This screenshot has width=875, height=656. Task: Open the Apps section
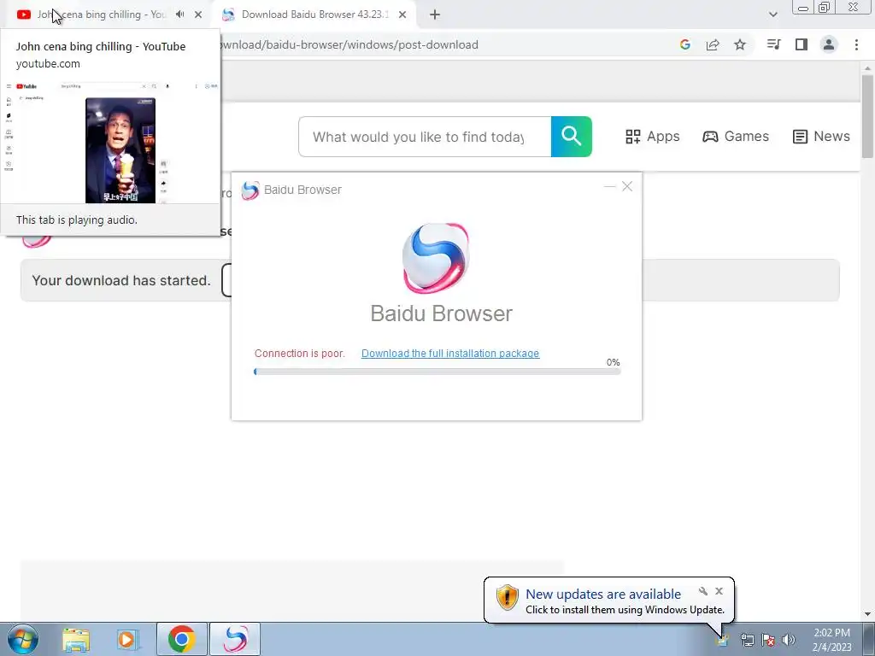pyautogui.click(x=652, y=137)
